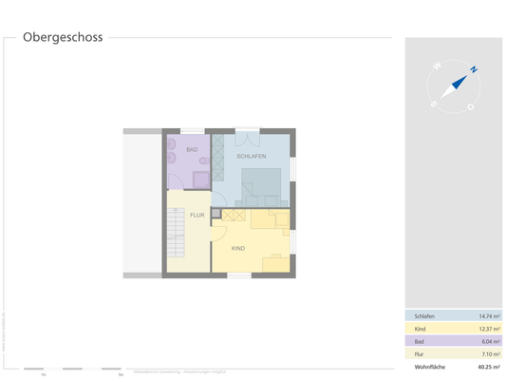Click the shower tray in BAD
This screenshot has height=380, width=506.
(201, 180)
